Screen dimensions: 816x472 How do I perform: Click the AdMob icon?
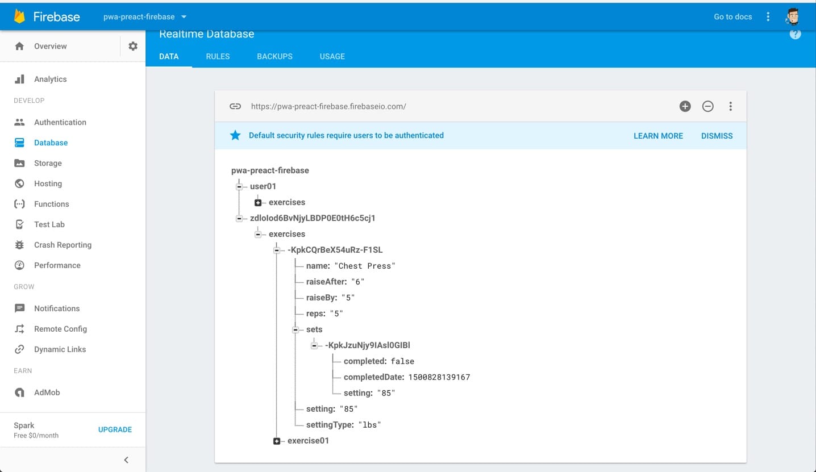point(19,392)
